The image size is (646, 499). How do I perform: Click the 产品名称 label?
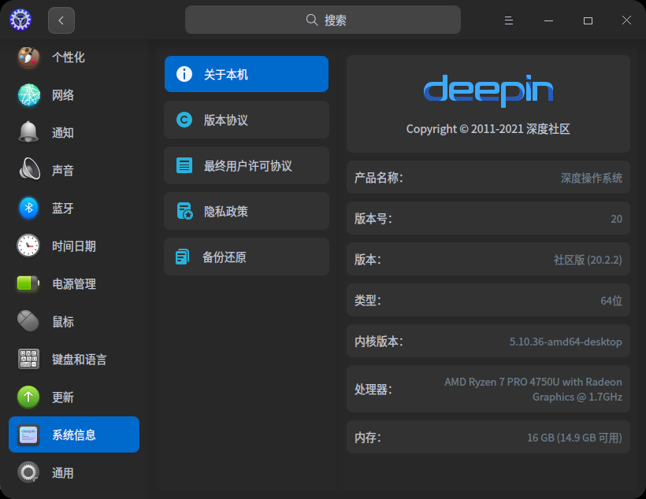point(379,178)
